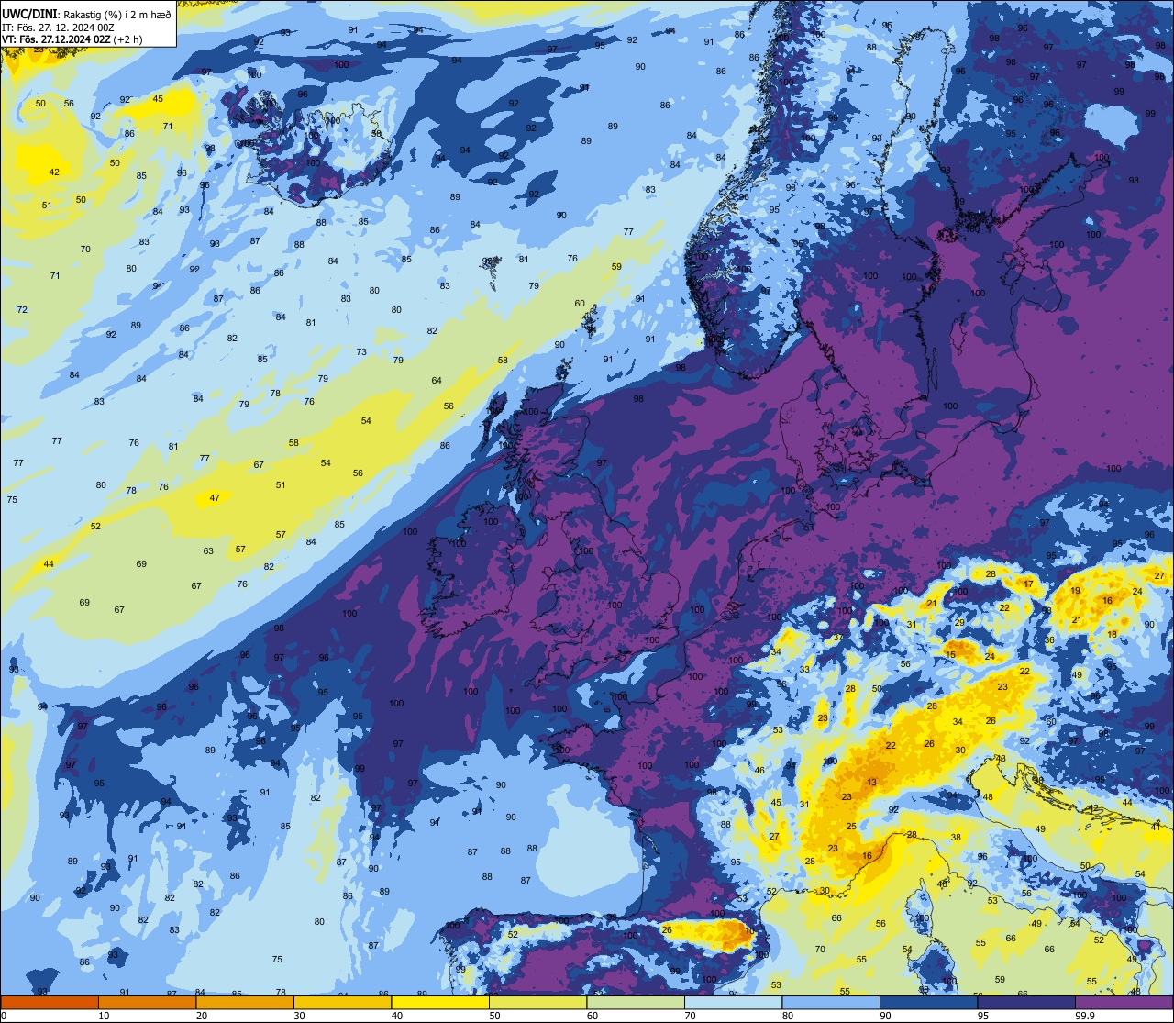The image size is (1174, 1023).
Task: Click the '19' humidity value on map
Action: [x=1075, y=591]
